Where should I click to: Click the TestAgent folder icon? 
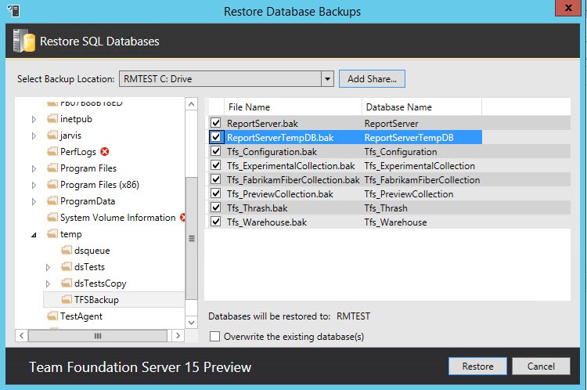52,316
